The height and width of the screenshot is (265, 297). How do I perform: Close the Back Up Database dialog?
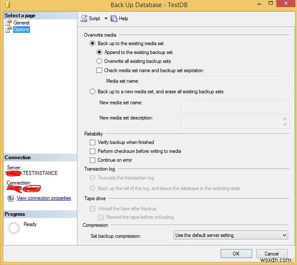click(286, 3)
